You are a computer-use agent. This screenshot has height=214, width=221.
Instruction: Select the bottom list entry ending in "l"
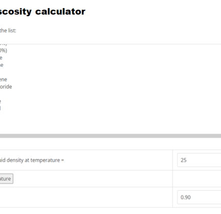1,108
